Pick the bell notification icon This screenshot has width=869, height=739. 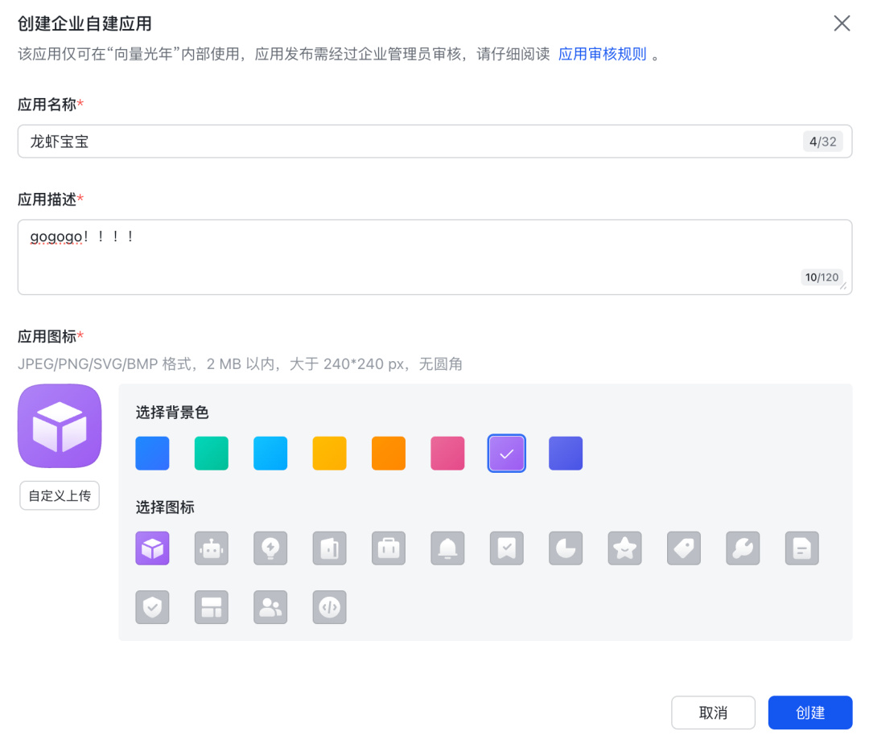tap(447, 548)
